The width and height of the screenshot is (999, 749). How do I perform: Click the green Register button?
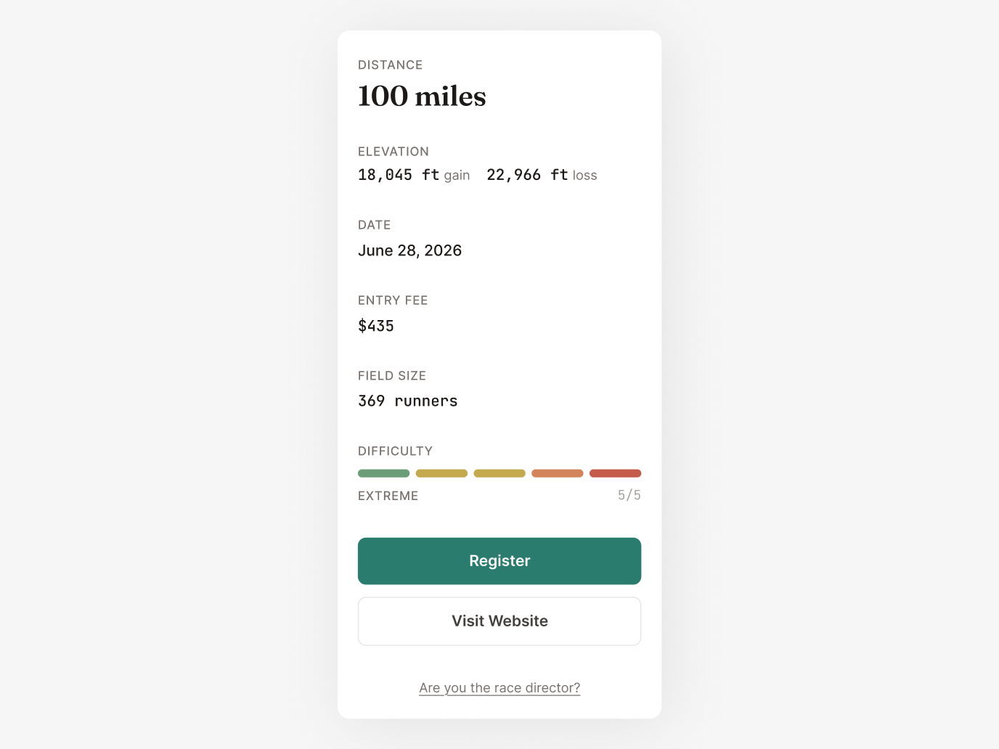[499, 561]
